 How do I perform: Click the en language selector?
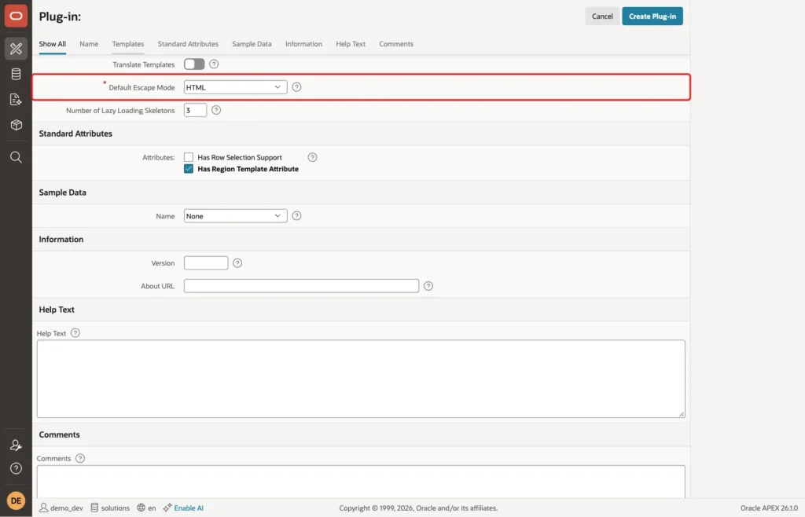[146, 508]
